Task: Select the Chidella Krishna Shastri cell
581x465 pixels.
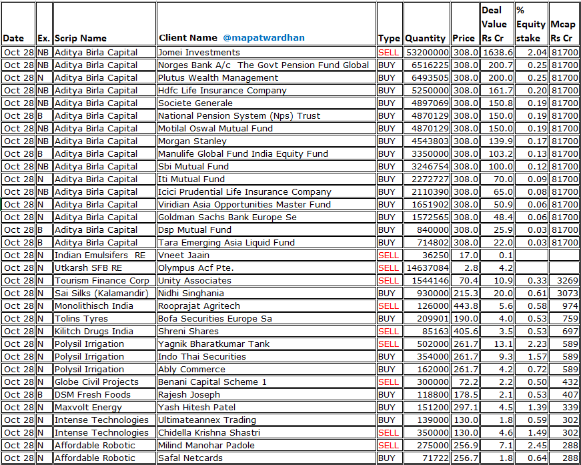Action: [x=266, y=433]
